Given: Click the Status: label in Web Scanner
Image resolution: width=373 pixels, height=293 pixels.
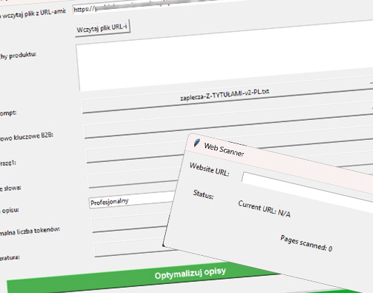Looking at the screenshot, I should pyautogui.click(x=203, y=194).
